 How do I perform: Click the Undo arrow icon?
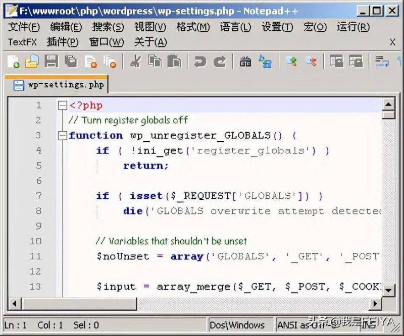pyautogui.click(x=200, y=62)
